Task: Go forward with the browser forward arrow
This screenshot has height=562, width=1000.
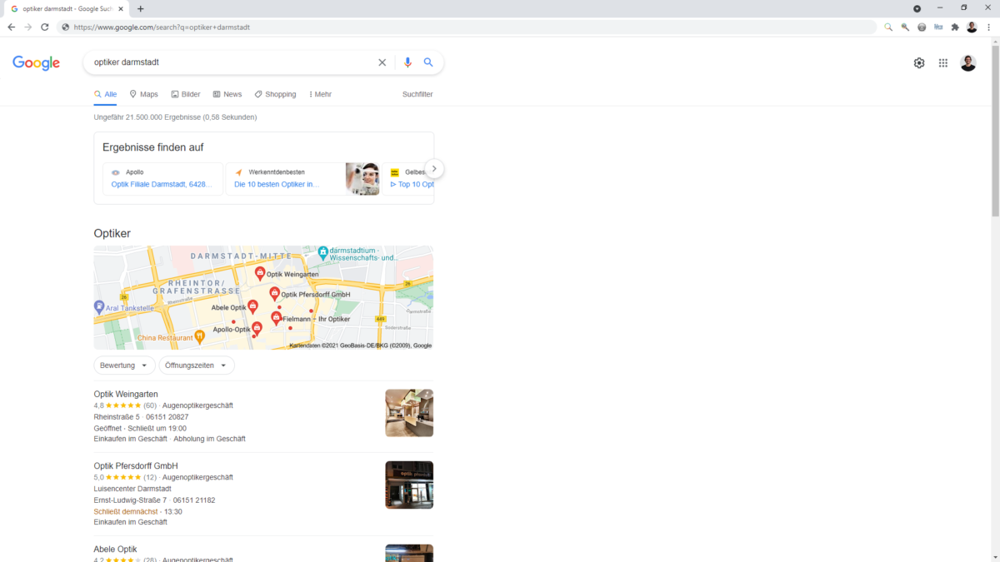Action: (28, 27)
